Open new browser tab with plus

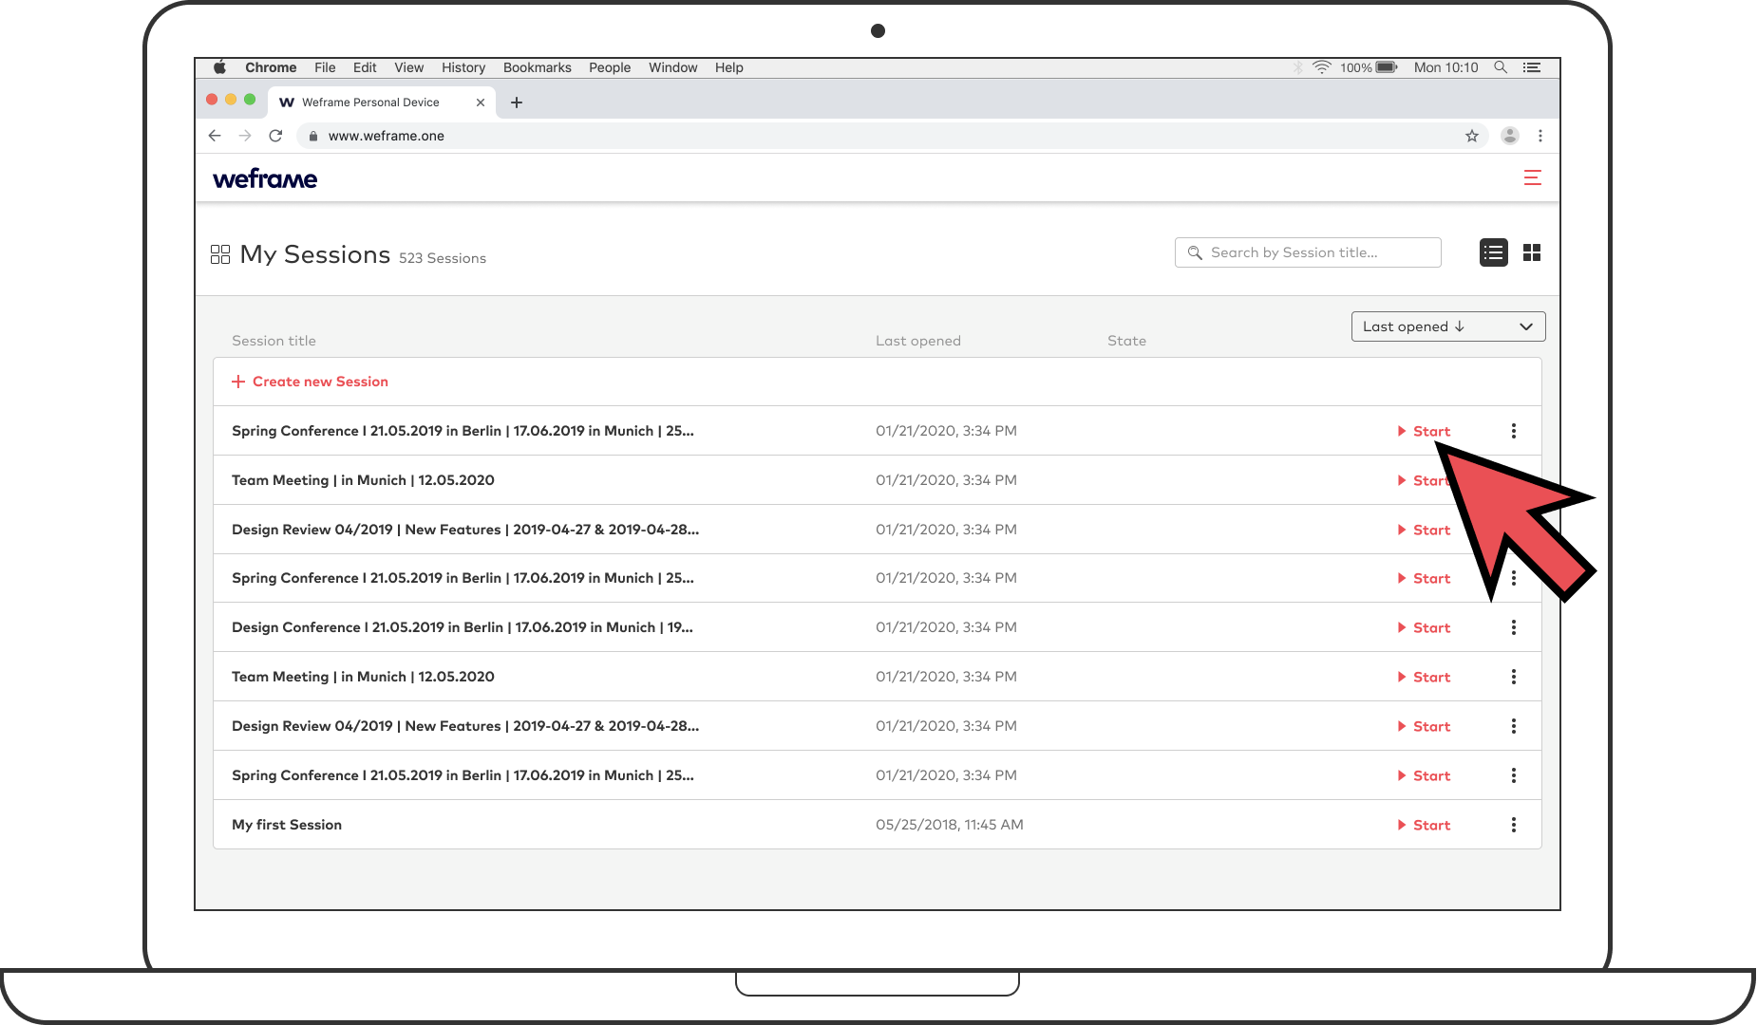pos(517,102)
